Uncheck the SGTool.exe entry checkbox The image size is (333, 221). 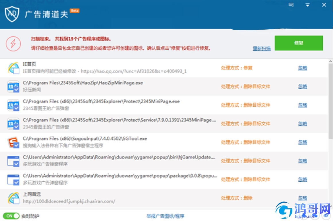click(16, 145)
